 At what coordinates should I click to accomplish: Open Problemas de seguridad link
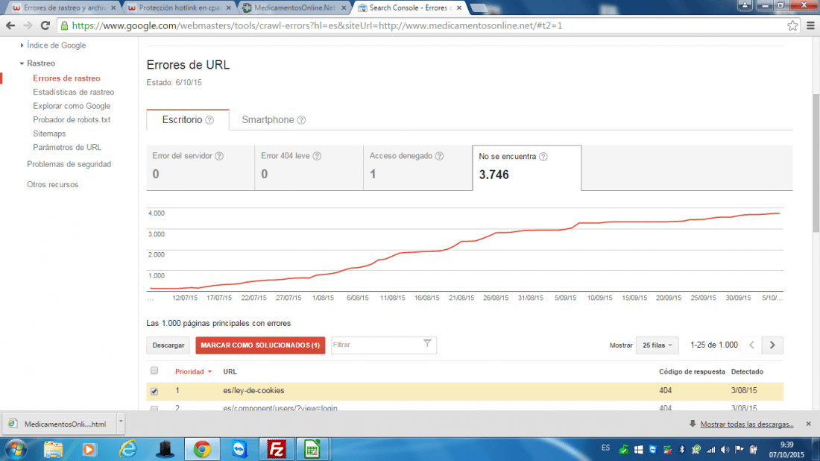69,164
